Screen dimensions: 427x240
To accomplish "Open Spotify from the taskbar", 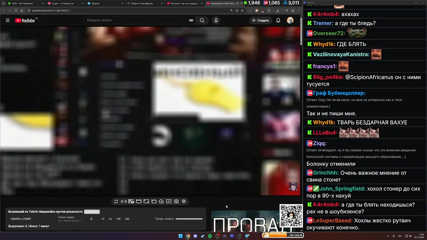I will click(x=210, y=236).
